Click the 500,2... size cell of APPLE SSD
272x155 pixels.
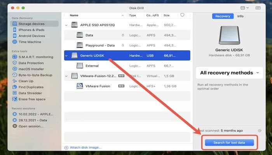coord(170,25)
